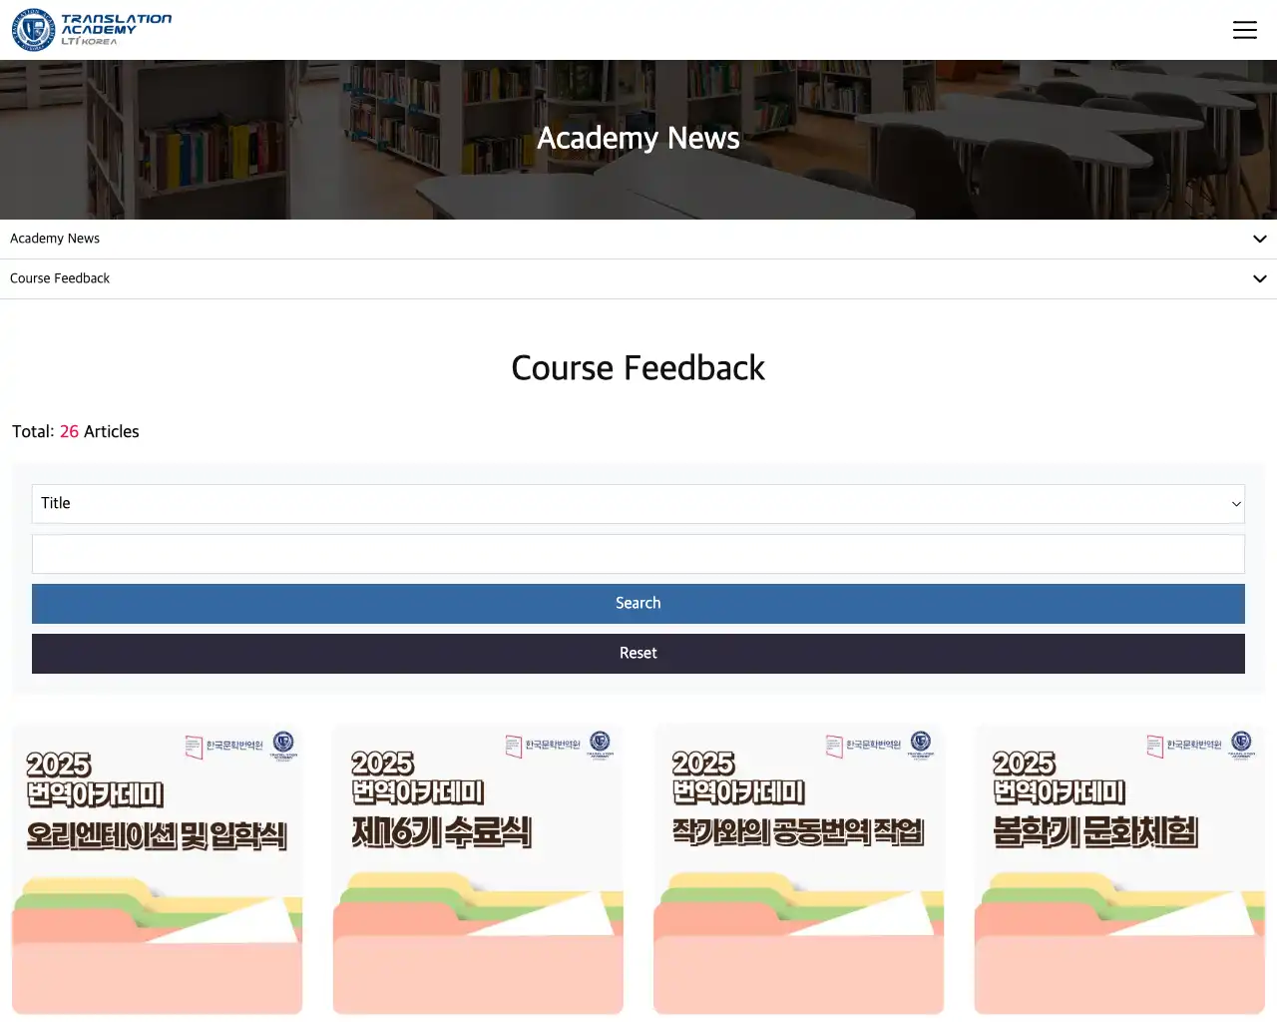Click the academy crest on the orientation card
This screenshot has width=1277, height=1022.
click(283, 745)
